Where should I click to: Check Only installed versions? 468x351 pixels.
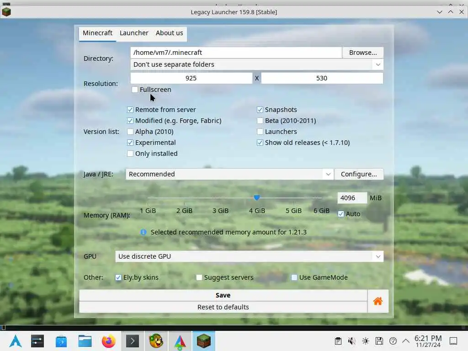pos(130,154)
